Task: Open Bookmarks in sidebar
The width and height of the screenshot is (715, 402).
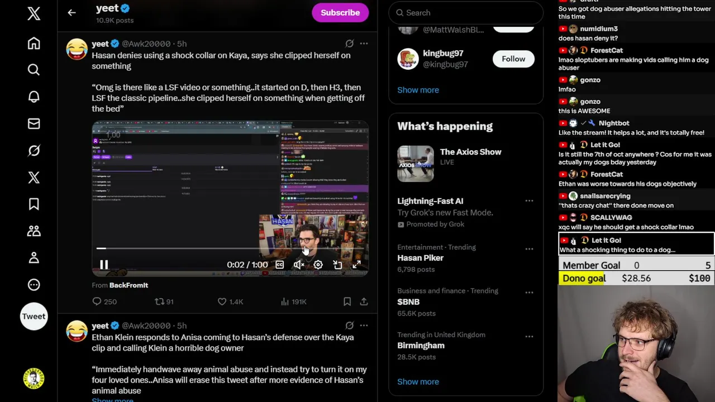Action: point(34,204)
